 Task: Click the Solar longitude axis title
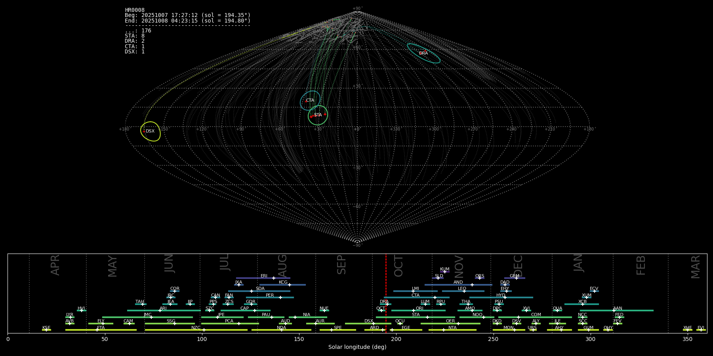(x=357, y=347)
